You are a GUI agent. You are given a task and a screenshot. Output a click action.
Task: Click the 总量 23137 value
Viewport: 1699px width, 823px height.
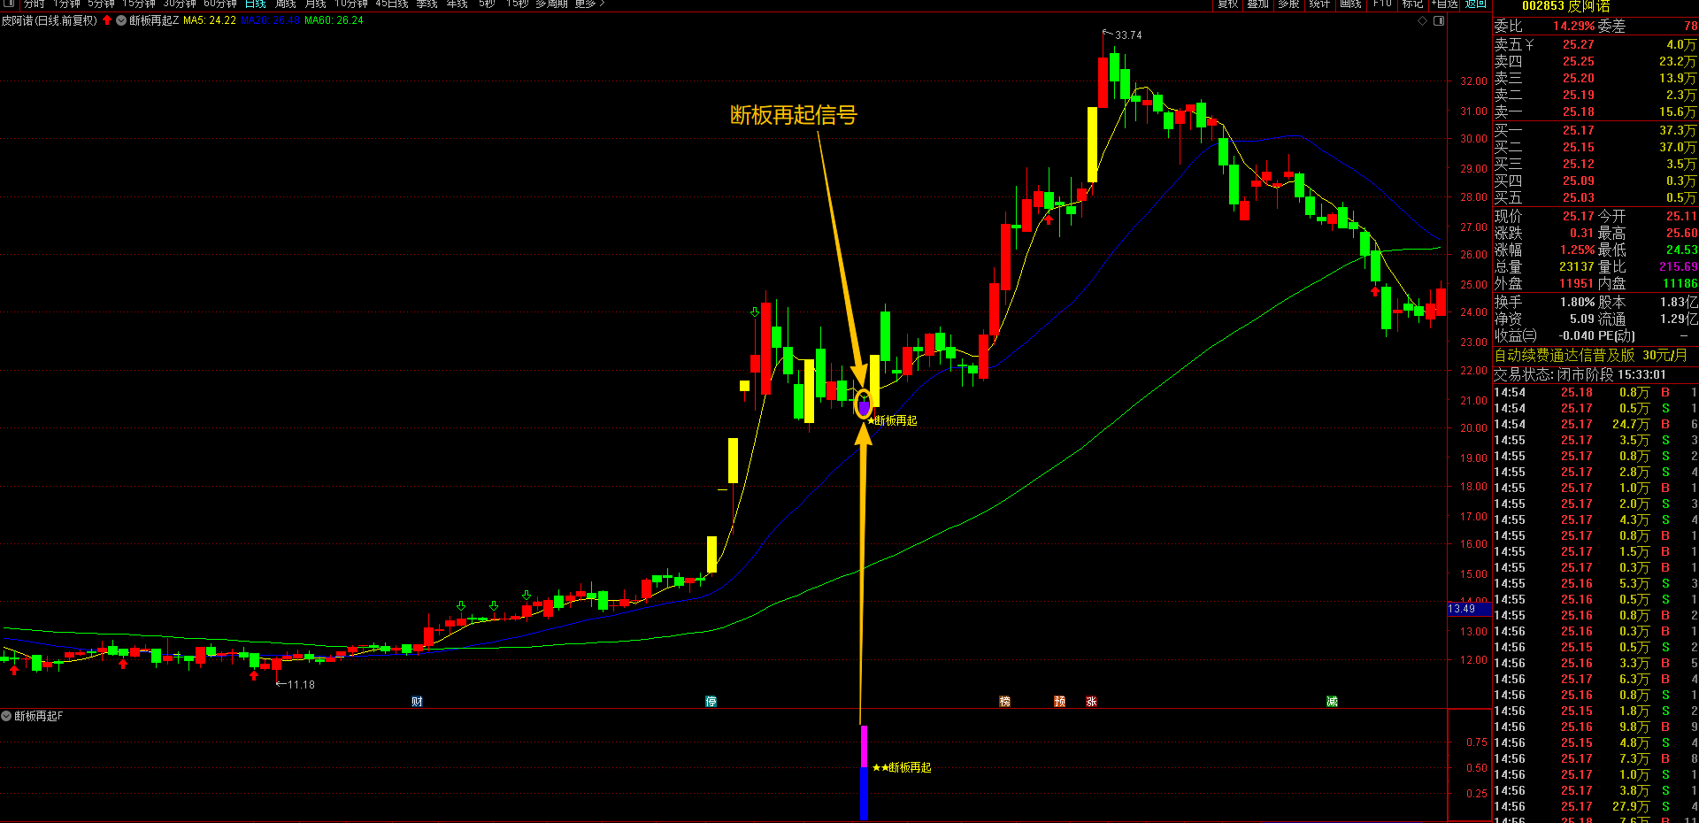tap(1576, 266)
